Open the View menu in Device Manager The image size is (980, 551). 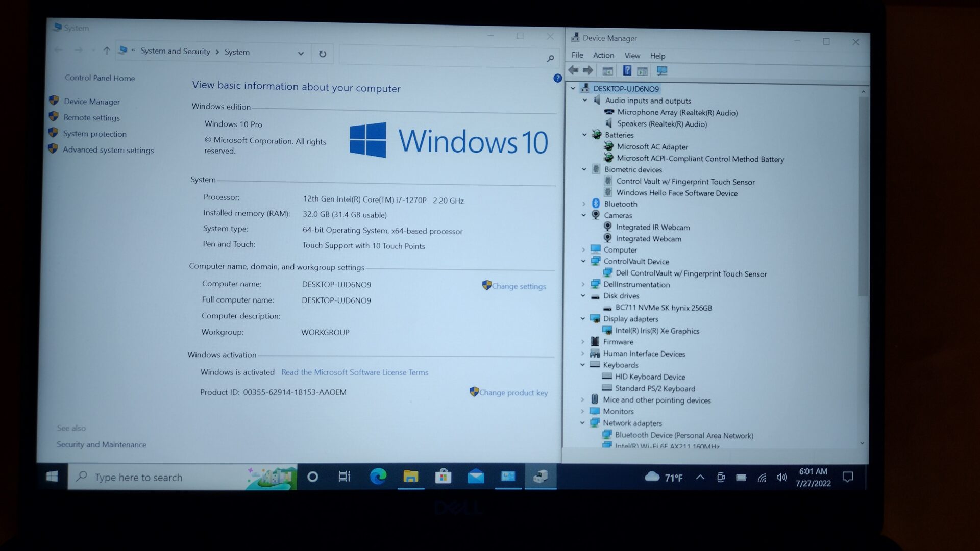[632, 56]
